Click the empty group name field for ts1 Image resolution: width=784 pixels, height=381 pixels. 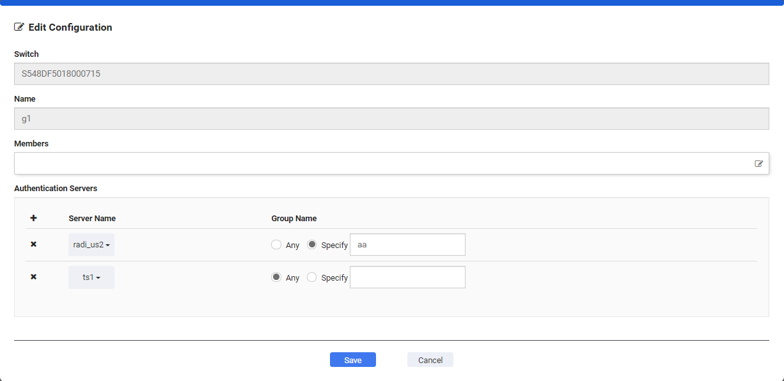coord(408,277)
